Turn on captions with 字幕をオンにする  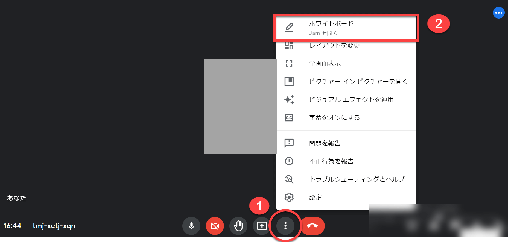coord(334,117)
